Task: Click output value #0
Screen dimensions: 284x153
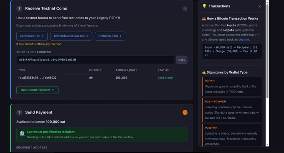Action: [x=91, y=78]
